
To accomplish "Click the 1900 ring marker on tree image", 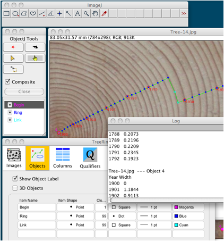I will tap(58, 132).
